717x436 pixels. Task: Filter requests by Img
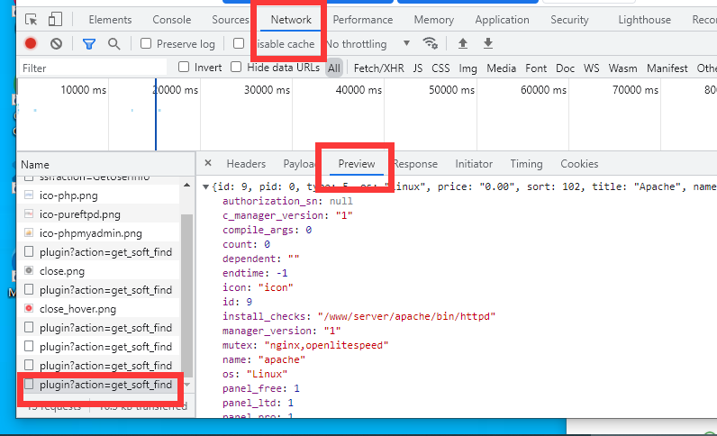coord(467,68)
